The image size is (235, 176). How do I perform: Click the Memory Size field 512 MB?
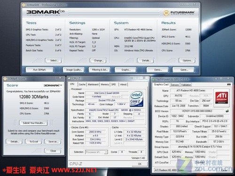pos(180,142)
